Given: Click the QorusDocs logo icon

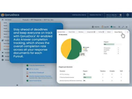Looking at the screenshot, I should 3,15.
